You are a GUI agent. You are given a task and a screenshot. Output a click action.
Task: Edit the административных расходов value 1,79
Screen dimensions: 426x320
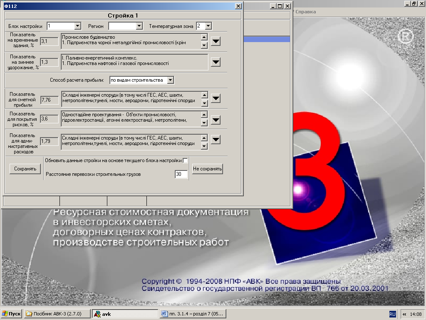coord(49,141)
